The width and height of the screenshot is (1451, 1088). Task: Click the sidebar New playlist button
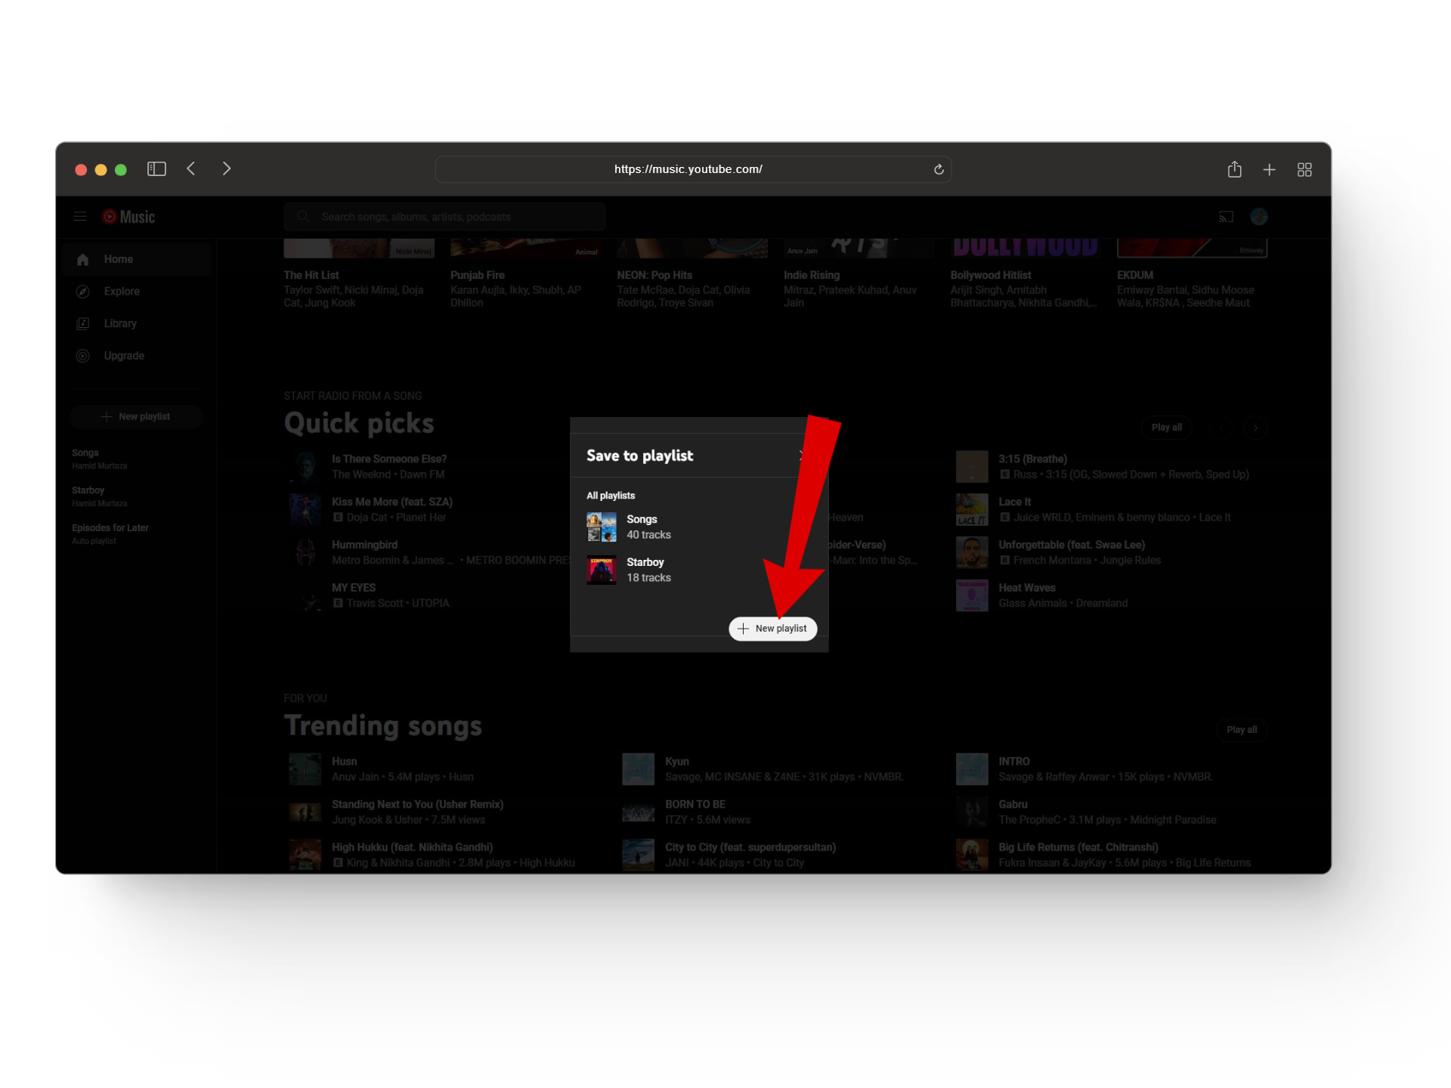point(136,417)
